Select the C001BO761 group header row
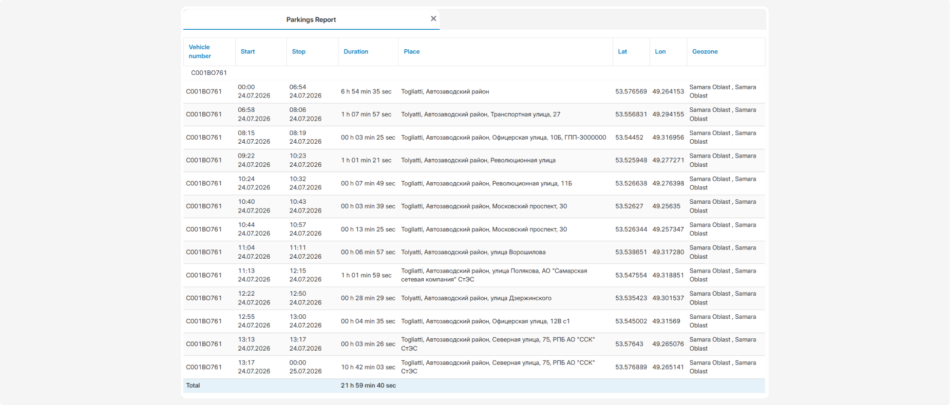 click(474, 73)
